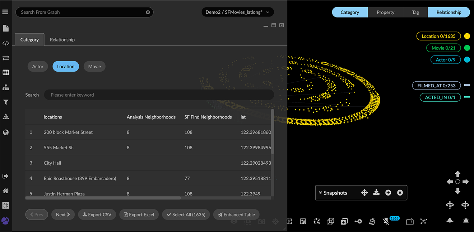The height and width of the screenshot is (232, 474).
Task: Toggle the ACTED_IN 0/1 pill
Action: (x=440, y=97)
